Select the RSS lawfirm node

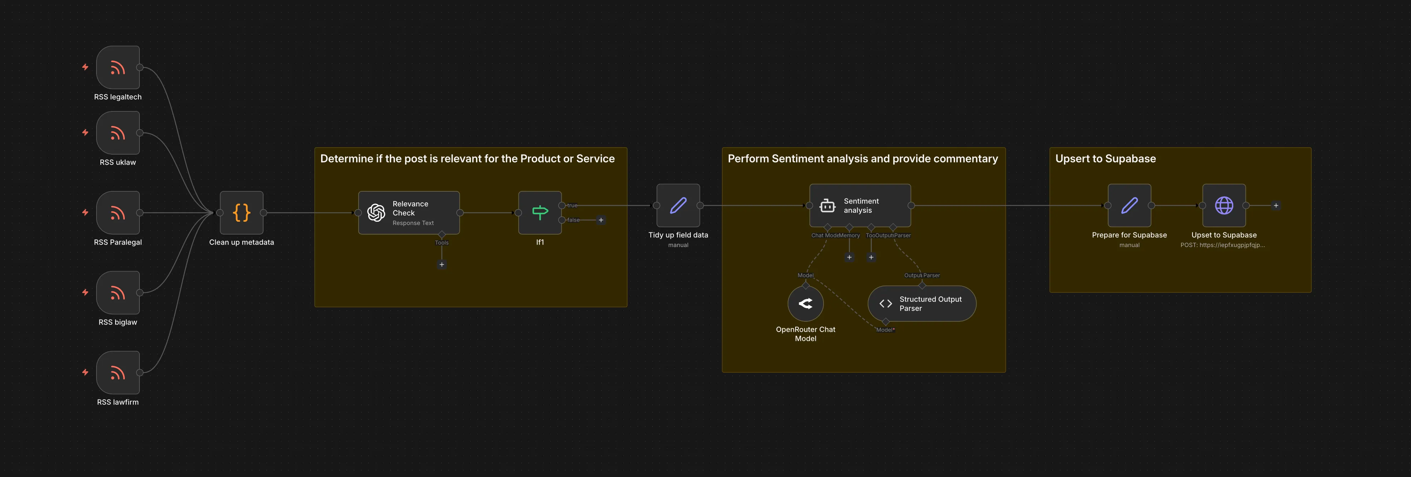118,373
